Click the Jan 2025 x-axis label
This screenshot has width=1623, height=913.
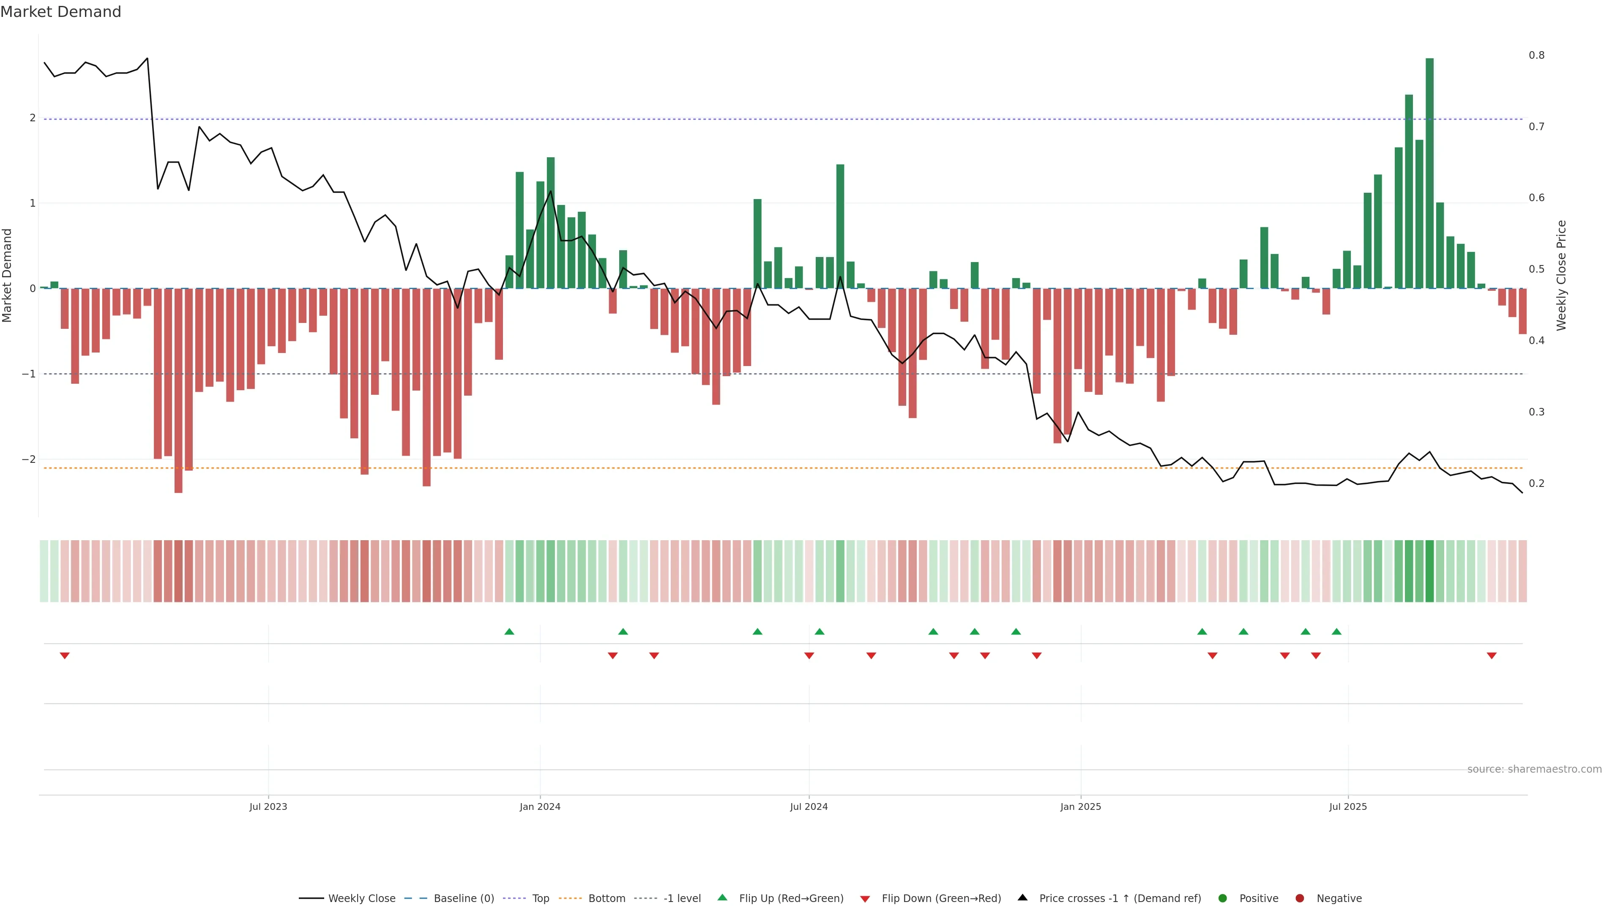coord(1081,806)
